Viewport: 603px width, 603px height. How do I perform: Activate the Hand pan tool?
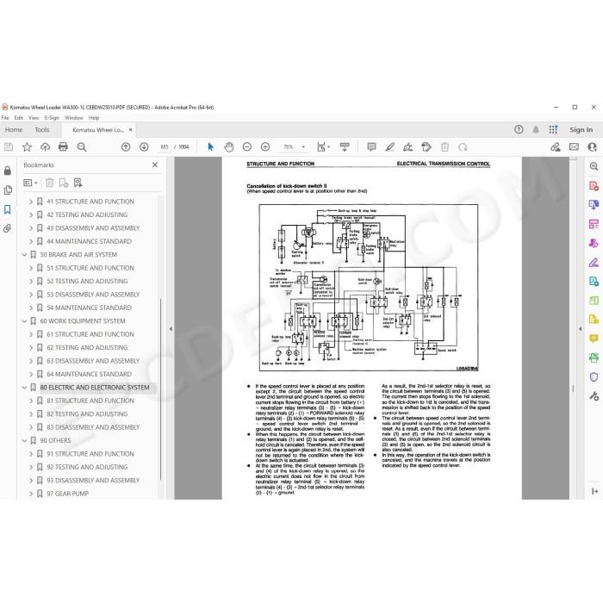pyautogui.click(x=229, y=147)
